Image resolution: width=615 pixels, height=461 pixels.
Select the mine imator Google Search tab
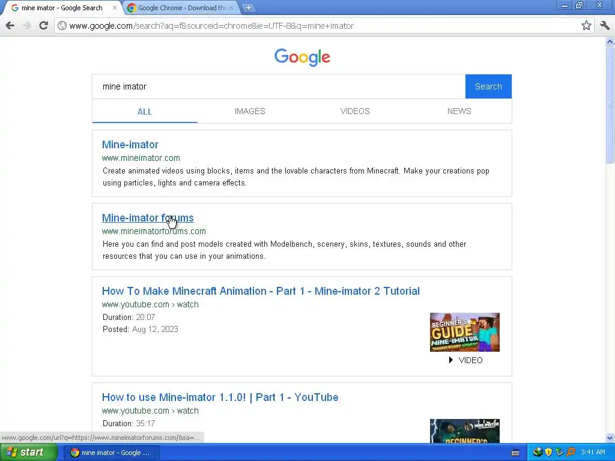[x=62, y=8]
